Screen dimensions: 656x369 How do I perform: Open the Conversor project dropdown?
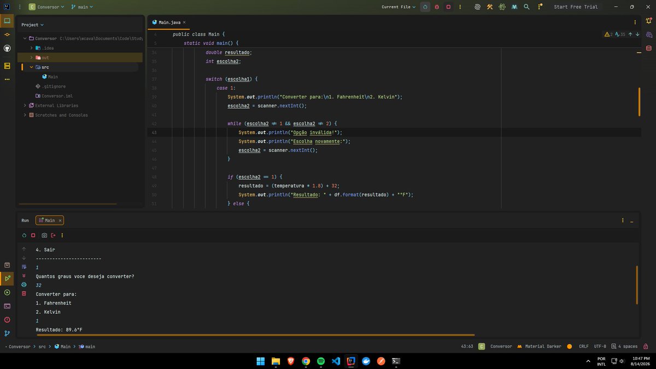click(46, 7)
